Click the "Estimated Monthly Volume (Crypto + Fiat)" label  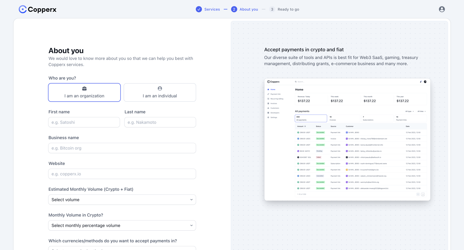91,189
